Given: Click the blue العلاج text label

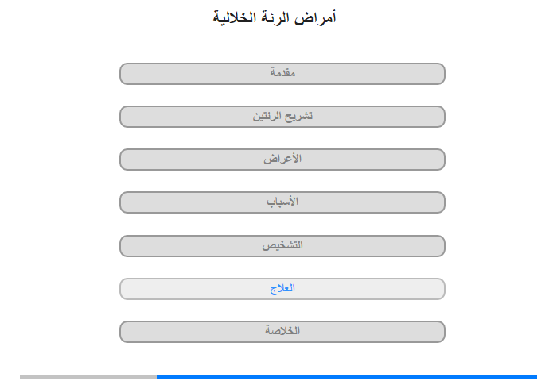Looking at the screenshot, I should (x=282, y=288).
